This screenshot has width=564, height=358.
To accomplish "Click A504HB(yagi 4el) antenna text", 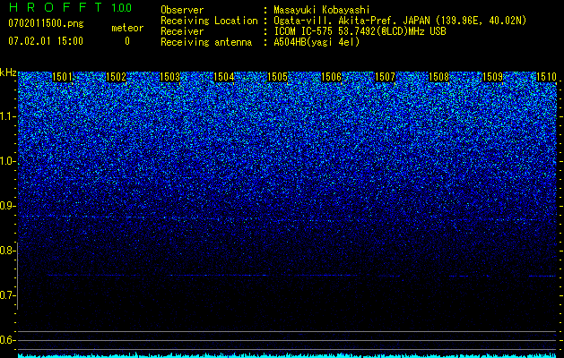I will [x=317, y=42].
